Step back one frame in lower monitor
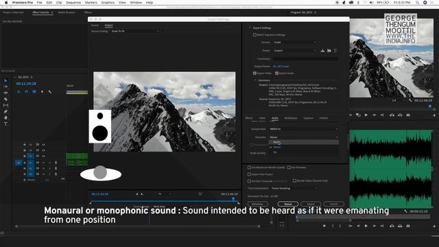 point(358,226)
